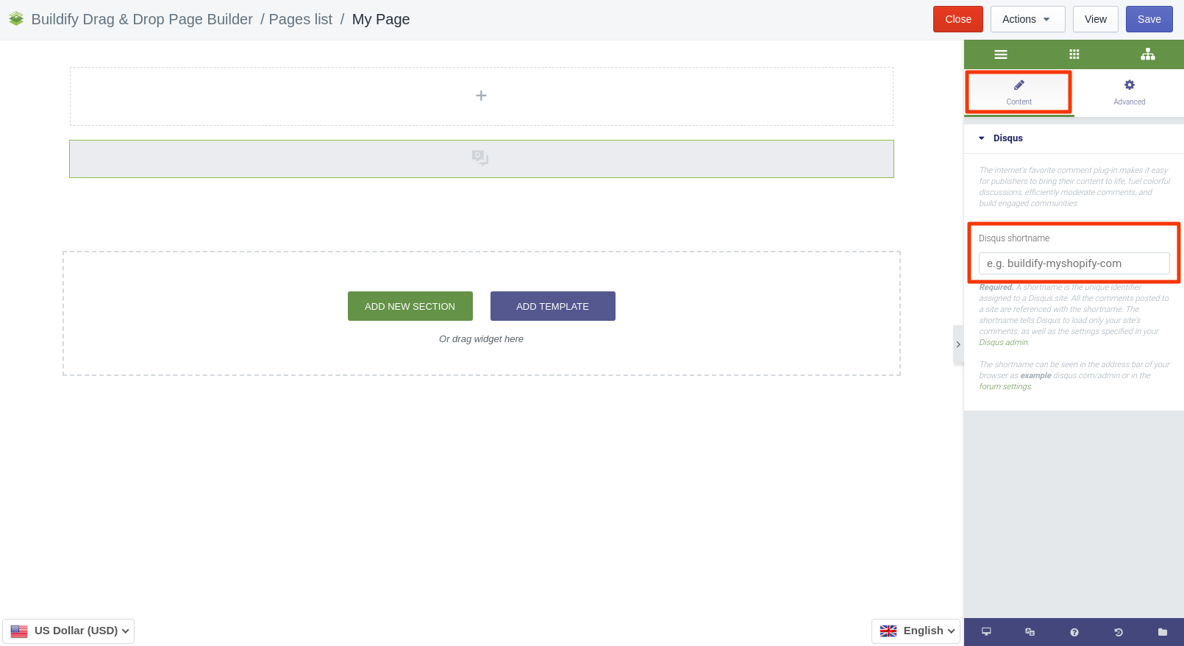
Task: Click ADD NEW SECTION button
Action: [x=410, y=306]
